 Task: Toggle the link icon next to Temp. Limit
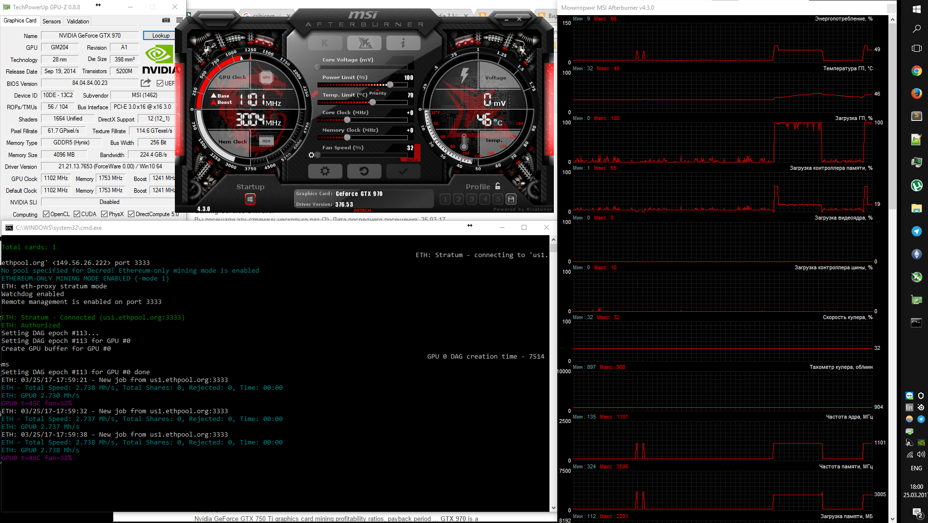(315, 94)
